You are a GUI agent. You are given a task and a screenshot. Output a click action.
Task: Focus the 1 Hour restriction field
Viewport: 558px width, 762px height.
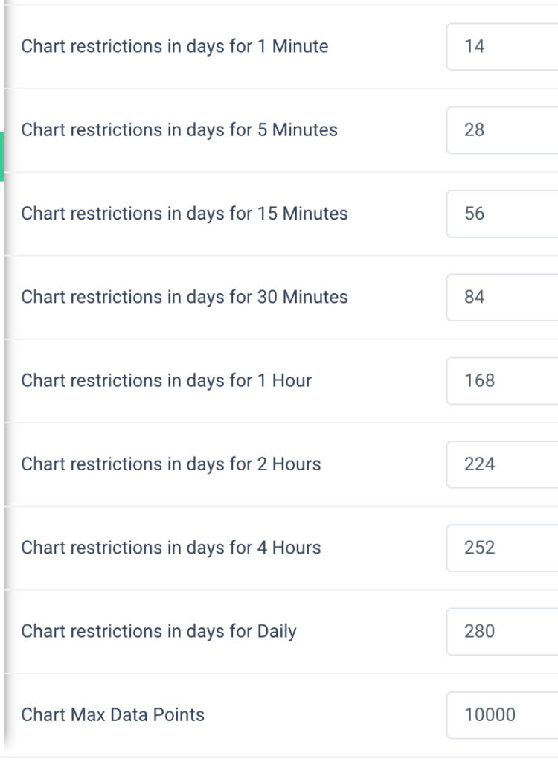tap(502, 381)
